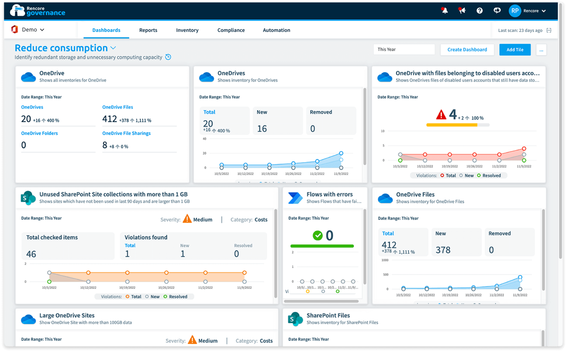
Task: Click the feedback speech-bubble icon
Action: tap(497, 11)
